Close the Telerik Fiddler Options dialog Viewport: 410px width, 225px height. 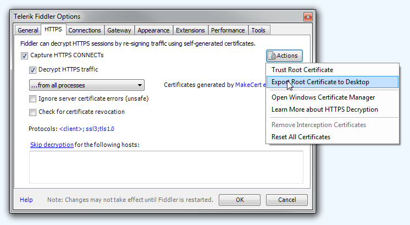(308, 17)
